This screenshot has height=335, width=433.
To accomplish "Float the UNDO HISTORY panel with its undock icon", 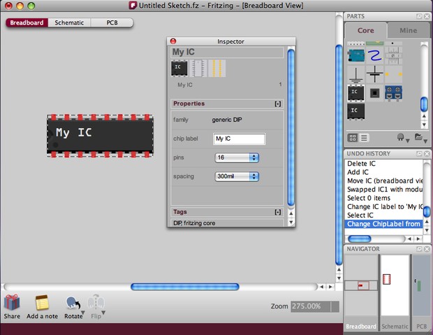I will point(419,154).
